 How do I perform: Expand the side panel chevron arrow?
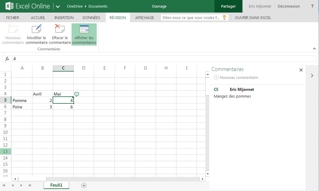click(312, 75)
